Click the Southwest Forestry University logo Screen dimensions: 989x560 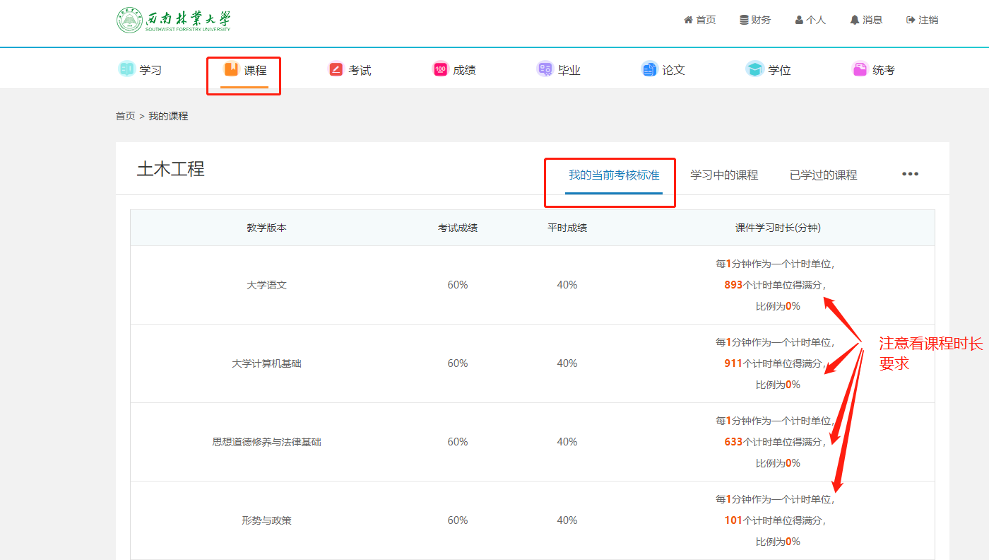[174, 21]
